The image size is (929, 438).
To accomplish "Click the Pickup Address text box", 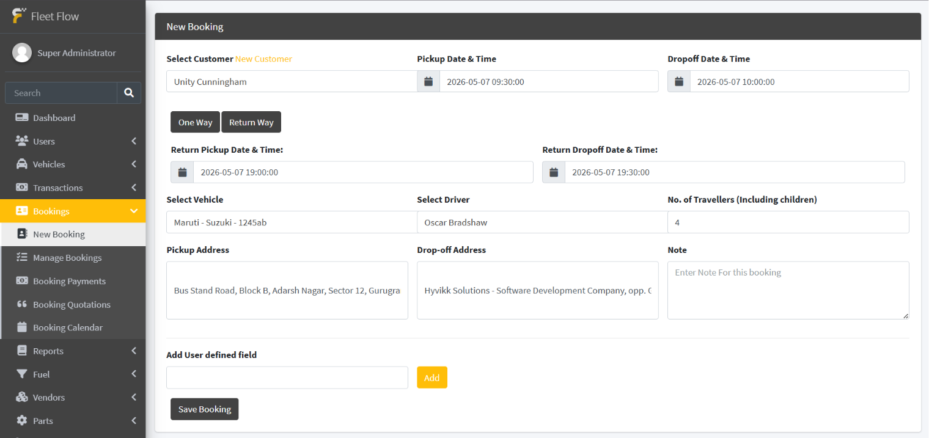I will click(x=287, y=290).
